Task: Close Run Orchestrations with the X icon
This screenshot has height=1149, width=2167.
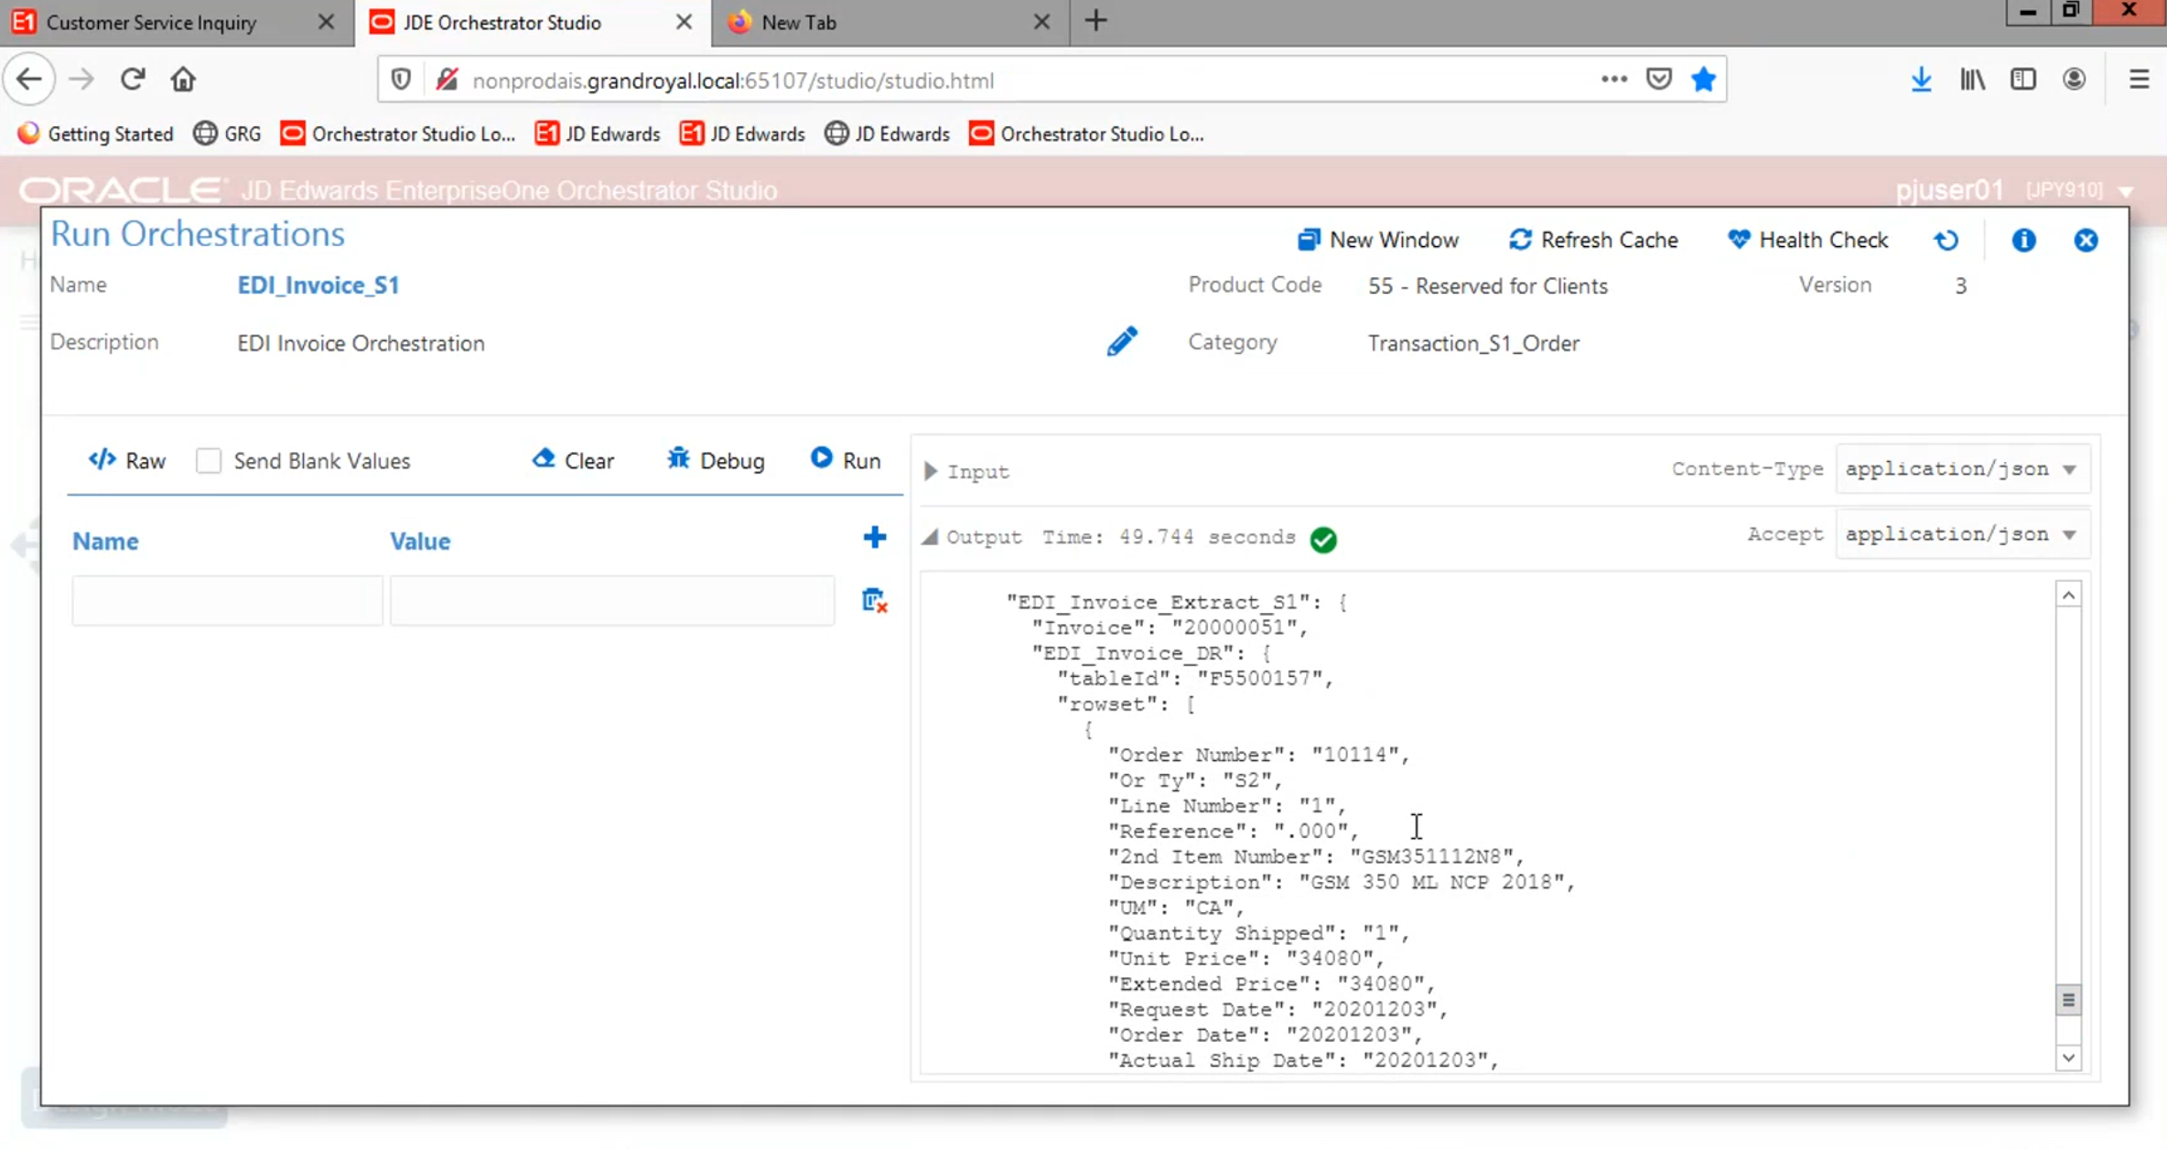Action: (2086, 241)
